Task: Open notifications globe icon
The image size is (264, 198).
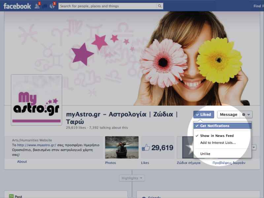Action: pyautogui.click(x=52, y=6)
